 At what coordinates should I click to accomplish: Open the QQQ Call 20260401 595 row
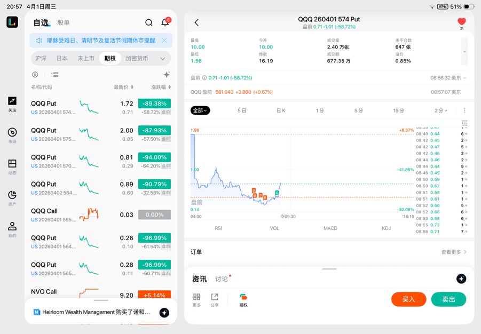[100, 215]
